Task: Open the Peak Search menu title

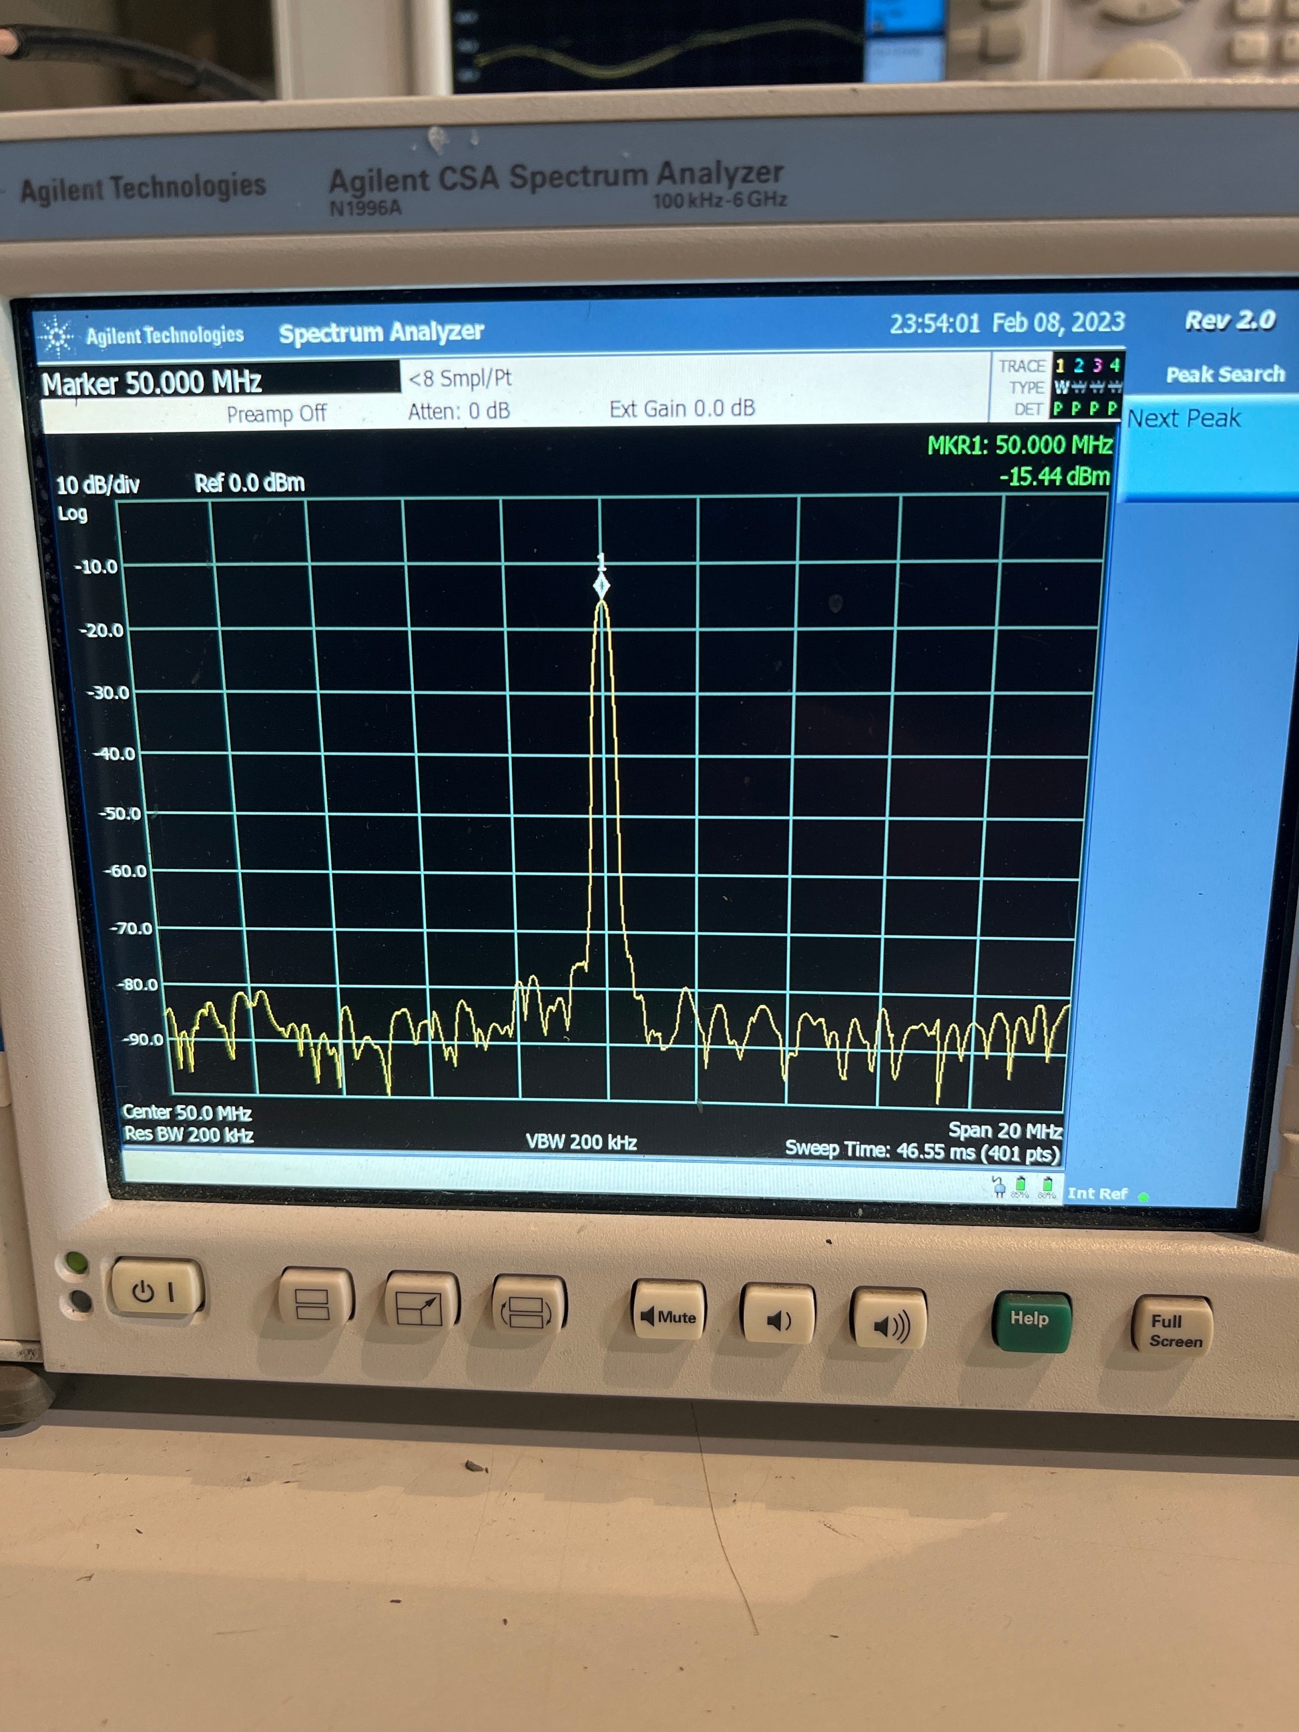Action: pos(1225,374)
